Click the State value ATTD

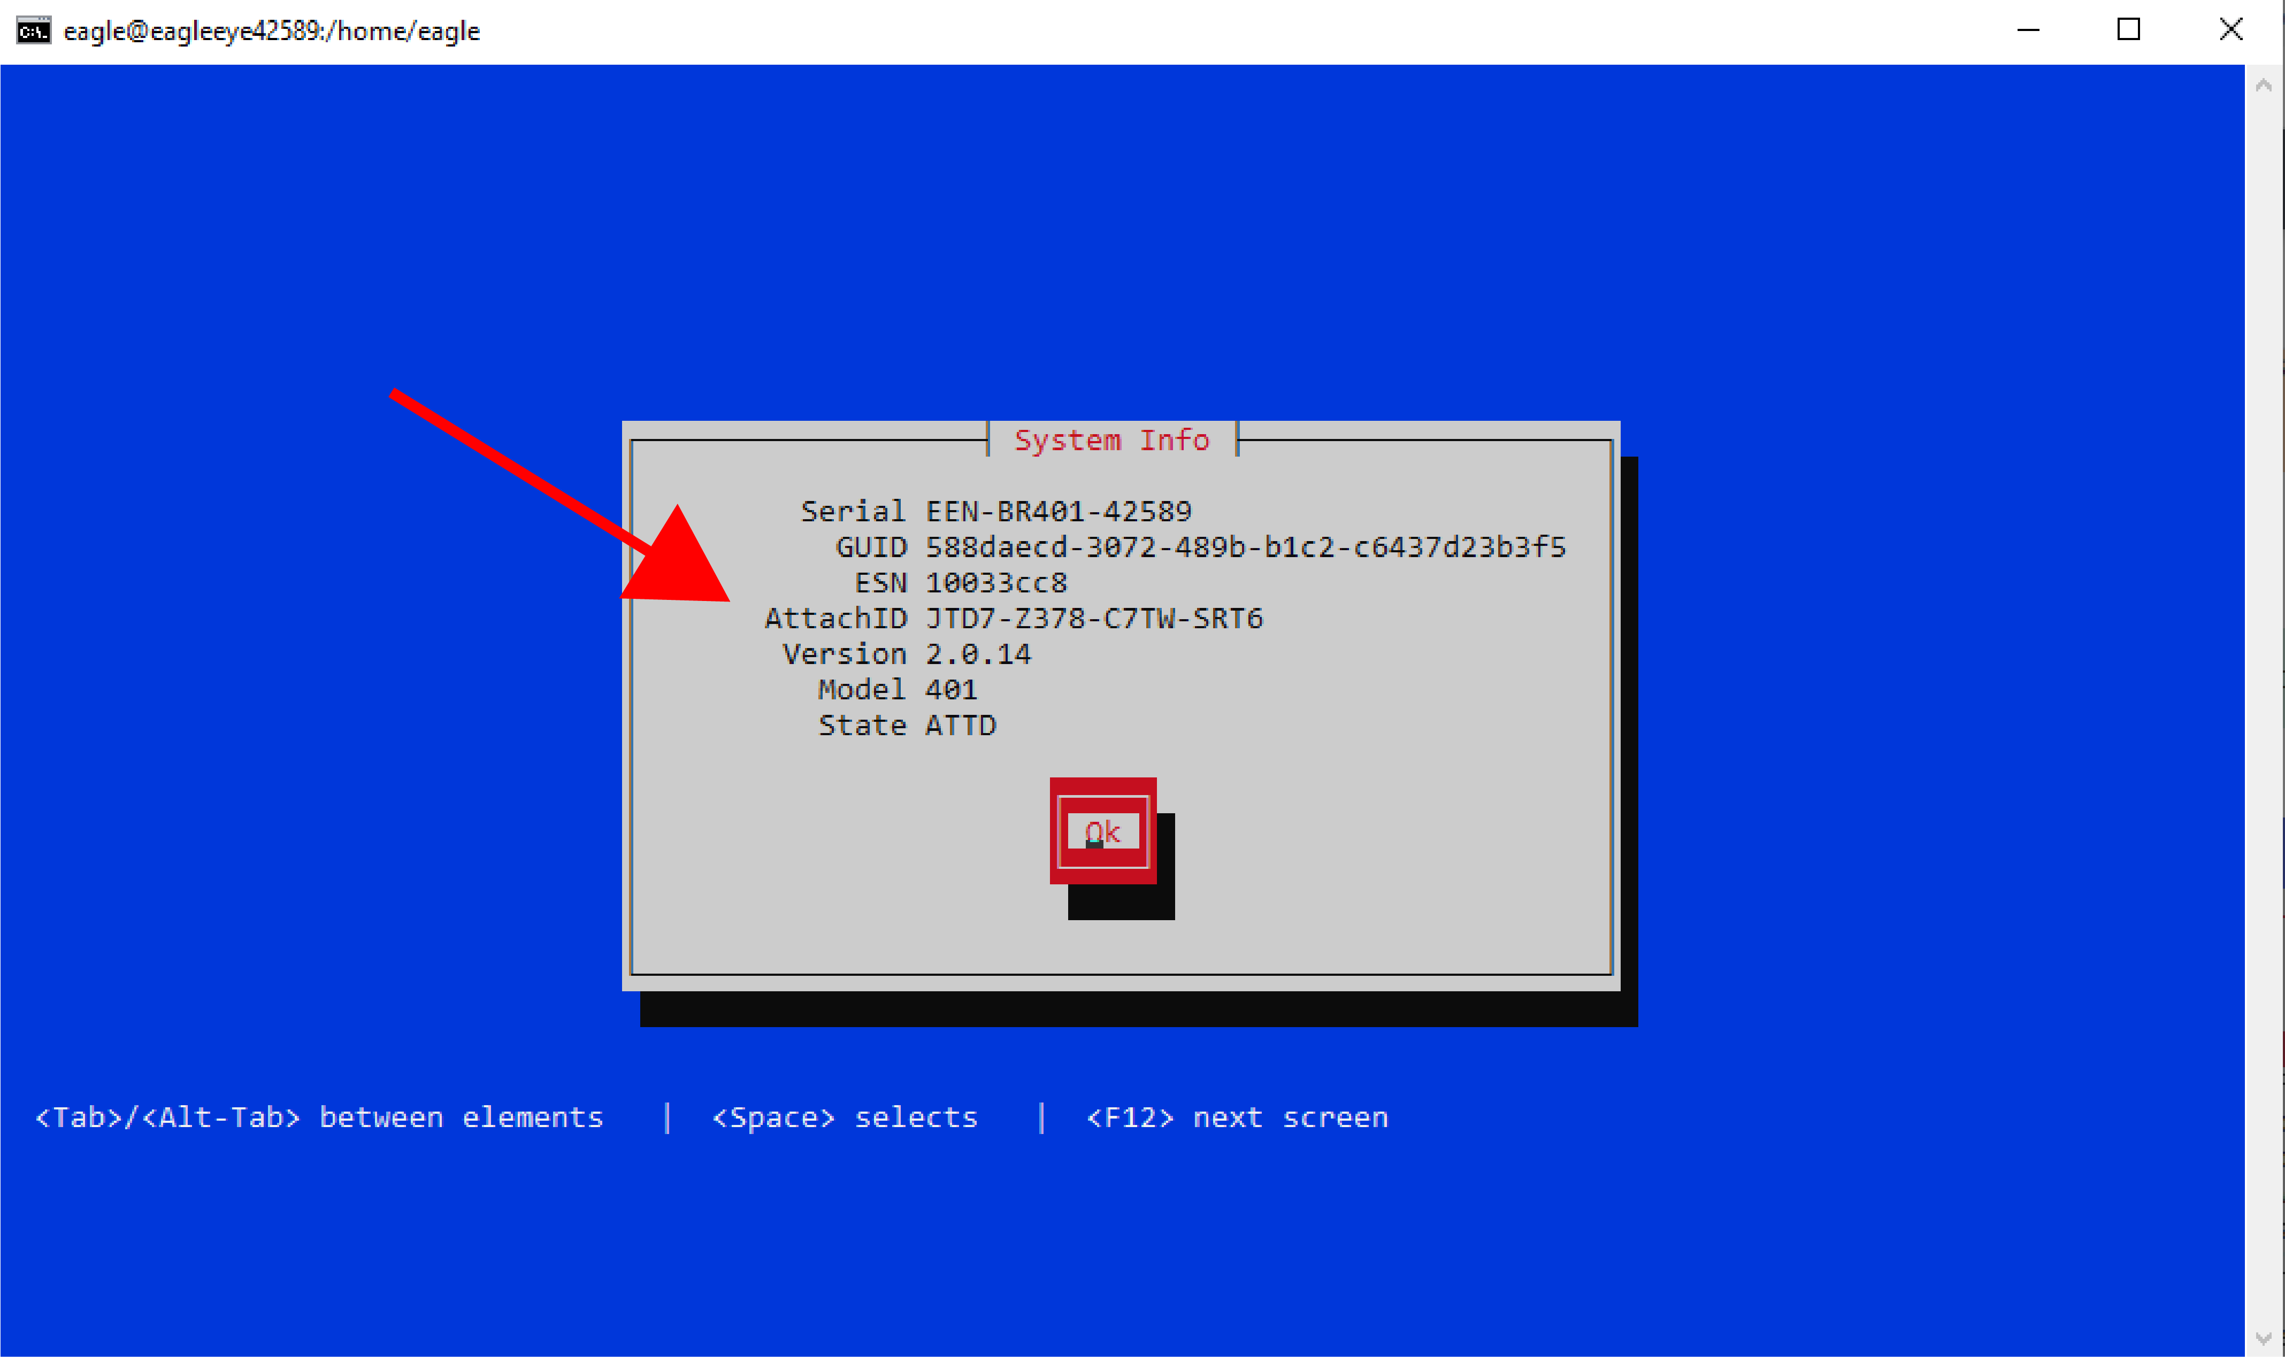(x=961, y=725)
